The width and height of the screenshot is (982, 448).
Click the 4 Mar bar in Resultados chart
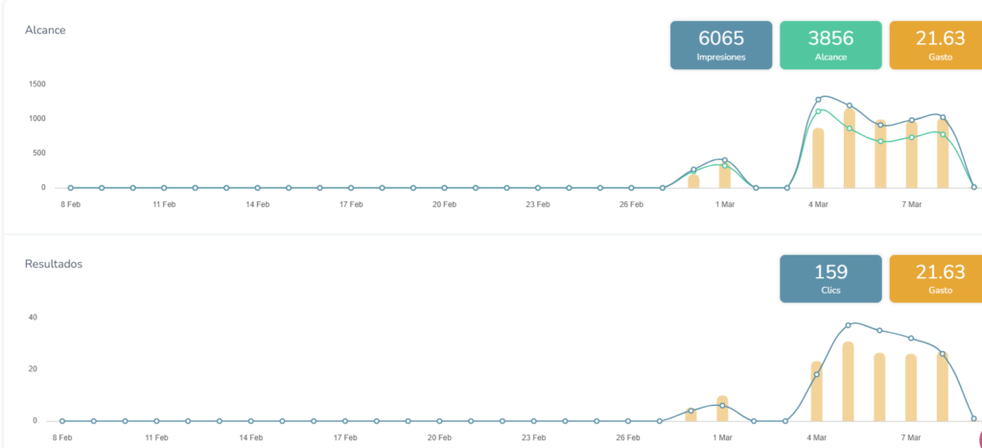[x=816, y=391]
